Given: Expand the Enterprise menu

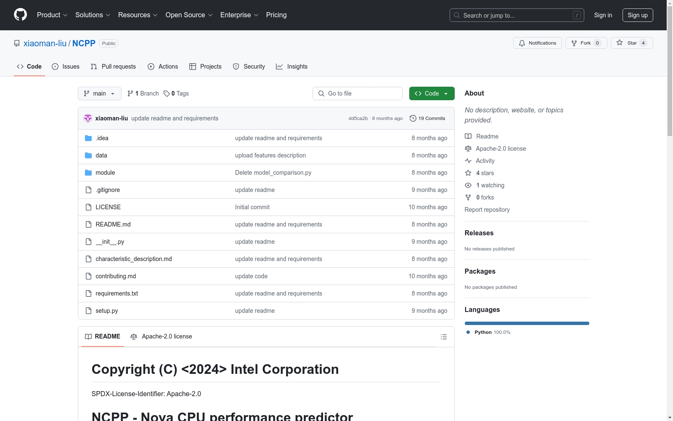Looking at the screenshot, I should 239,15.
